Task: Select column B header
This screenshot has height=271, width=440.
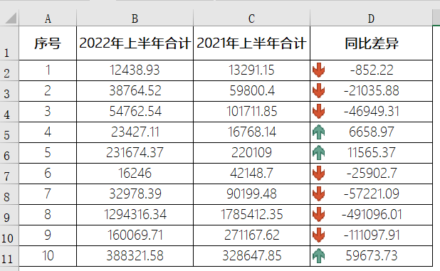Action: 135,18
